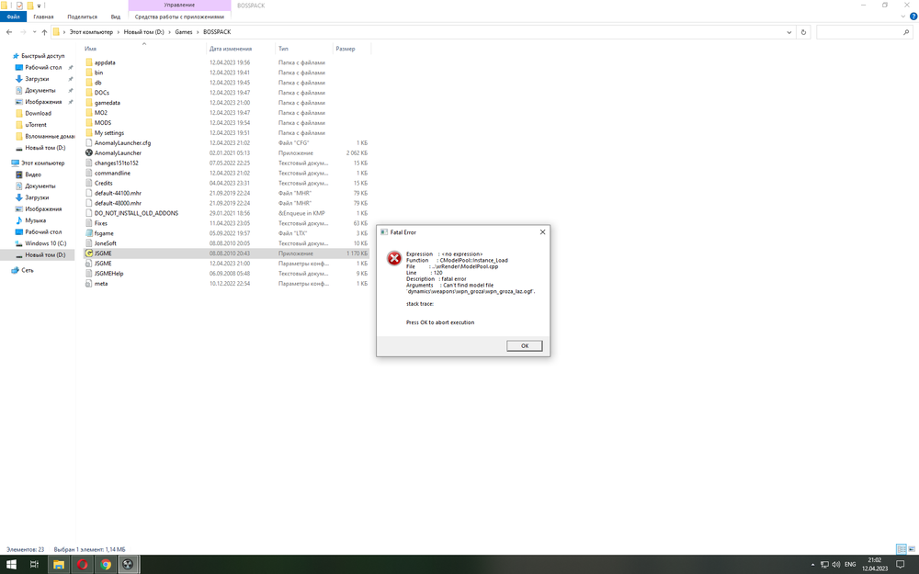Viewport: 919px width, 574px height.
Task: Refresh the BOSSPACK folder view
Action: (x=803, y=32)
